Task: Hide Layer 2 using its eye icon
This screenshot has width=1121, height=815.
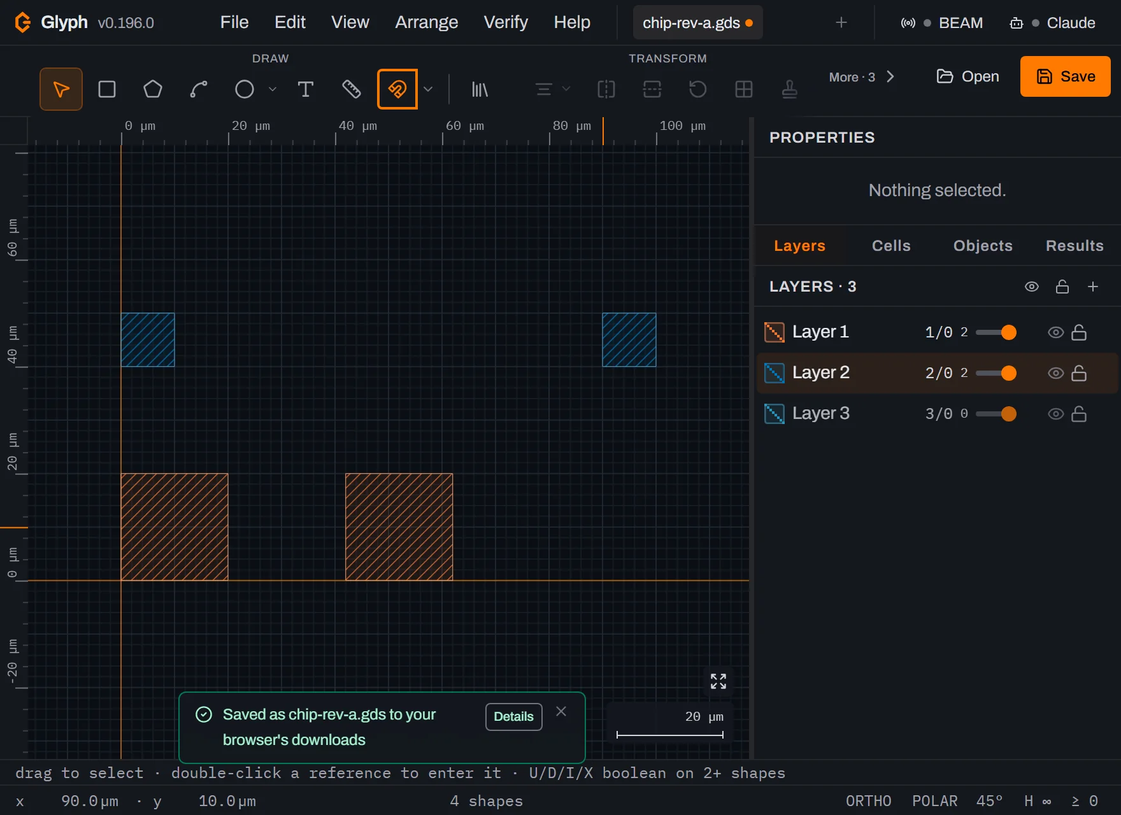Action: tap(1055, 373)
